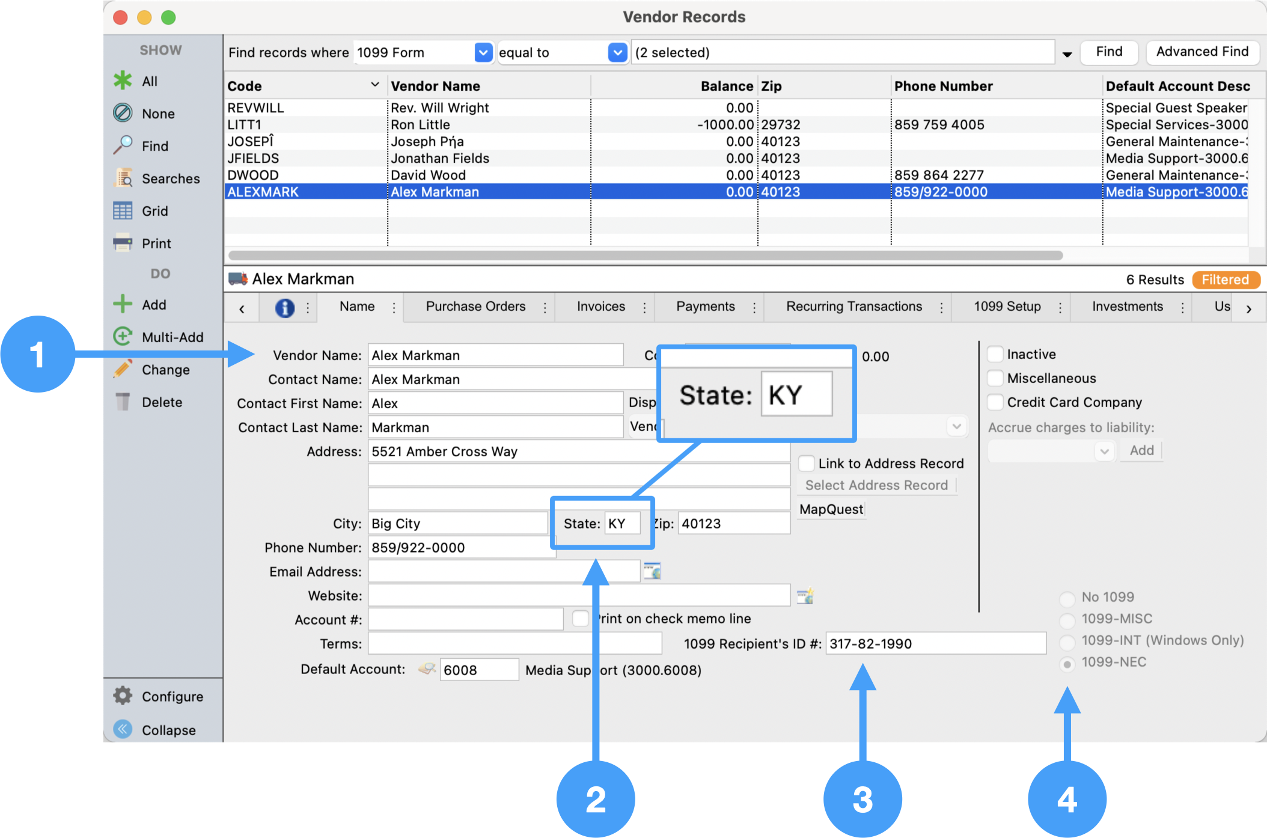Click the Print printer icon

(x=123, y=243)
